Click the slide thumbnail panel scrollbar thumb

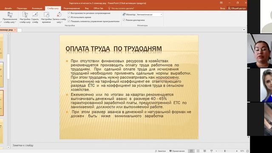coord(8,67)
